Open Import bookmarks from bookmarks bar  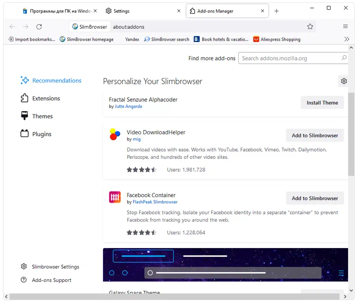point(31,39)
